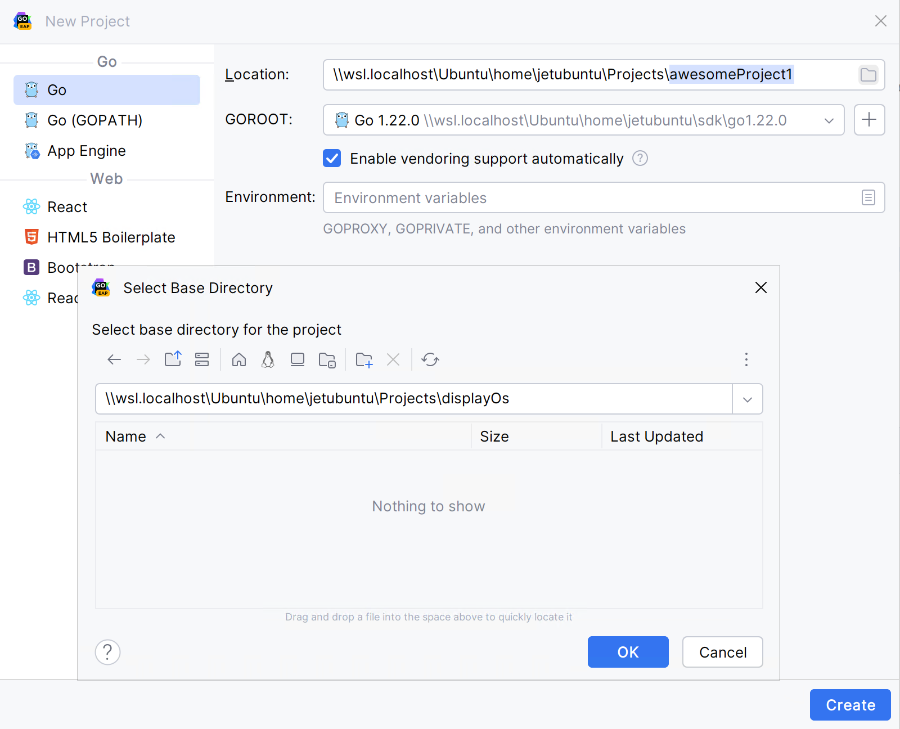Create a new folder in displayOs
This screenshot has height=729, width=900.
(364, 359)
